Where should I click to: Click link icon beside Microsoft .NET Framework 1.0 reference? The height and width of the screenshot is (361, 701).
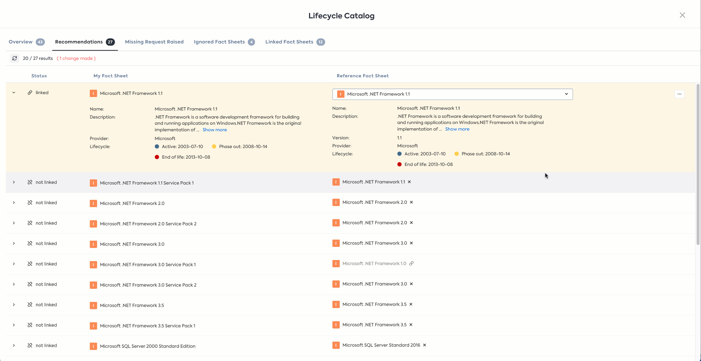pyautogui.click(x=411, y=264)
